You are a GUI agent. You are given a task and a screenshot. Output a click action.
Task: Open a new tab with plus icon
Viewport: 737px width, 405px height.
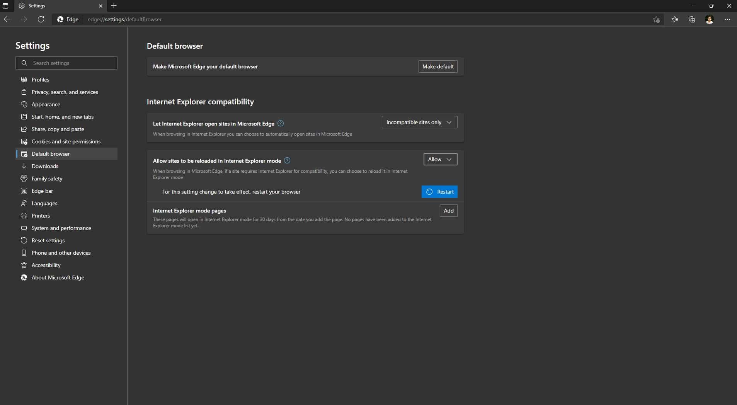114,6
